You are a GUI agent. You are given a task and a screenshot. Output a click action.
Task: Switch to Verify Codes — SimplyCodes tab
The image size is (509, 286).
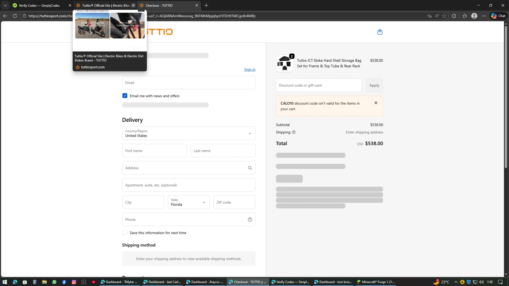click(x=42, y=5)
